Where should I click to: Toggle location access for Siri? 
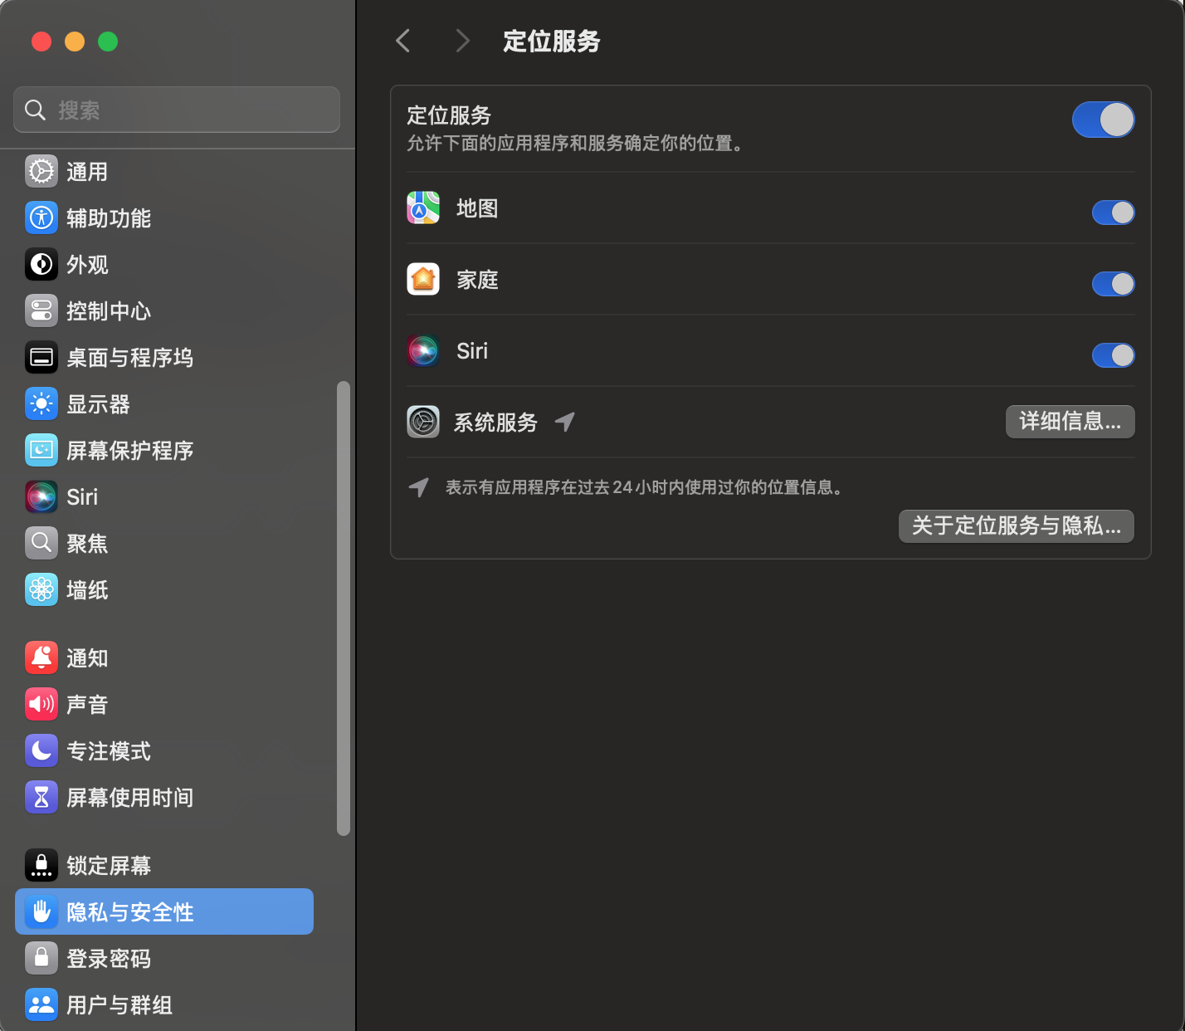coord(1113,355)
